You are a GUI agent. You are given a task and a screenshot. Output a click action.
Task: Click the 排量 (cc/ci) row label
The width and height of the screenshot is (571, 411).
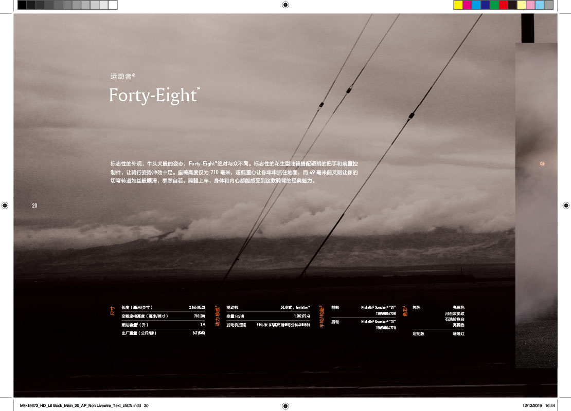pyautogui.click(x=235, y=316)
